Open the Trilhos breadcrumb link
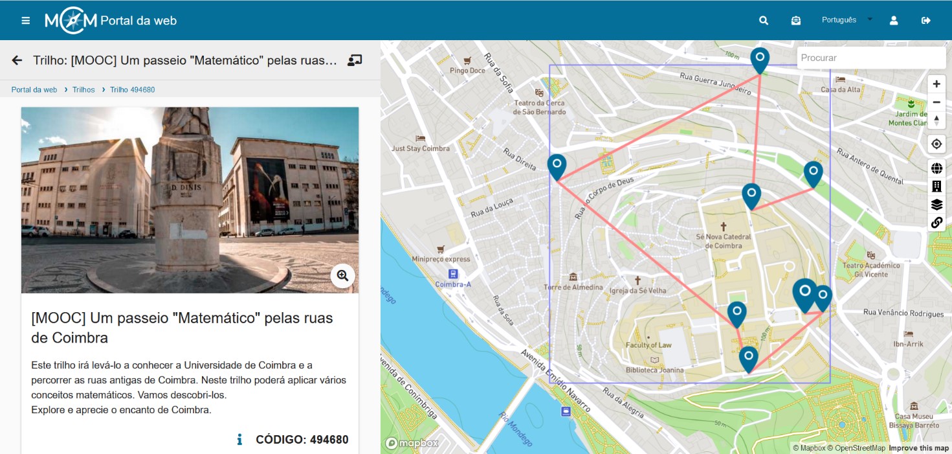This screenshot has width=952, height=454. [x=83, y=90]
